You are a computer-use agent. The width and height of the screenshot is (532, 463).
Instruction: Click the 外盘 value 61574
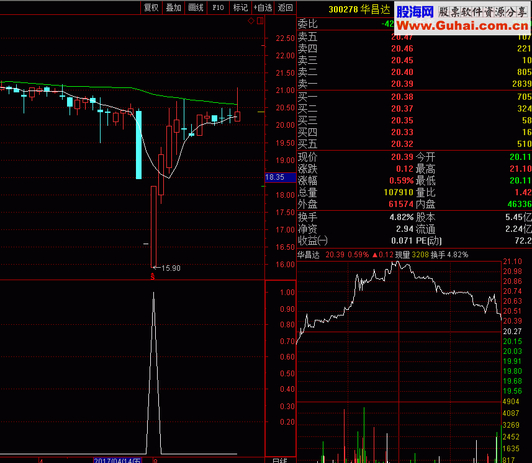(x=401, y=205)
